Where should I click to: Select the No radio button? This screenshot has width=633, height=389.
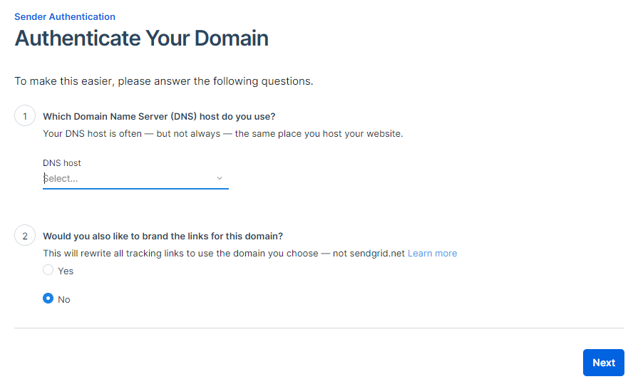[48, 299]
